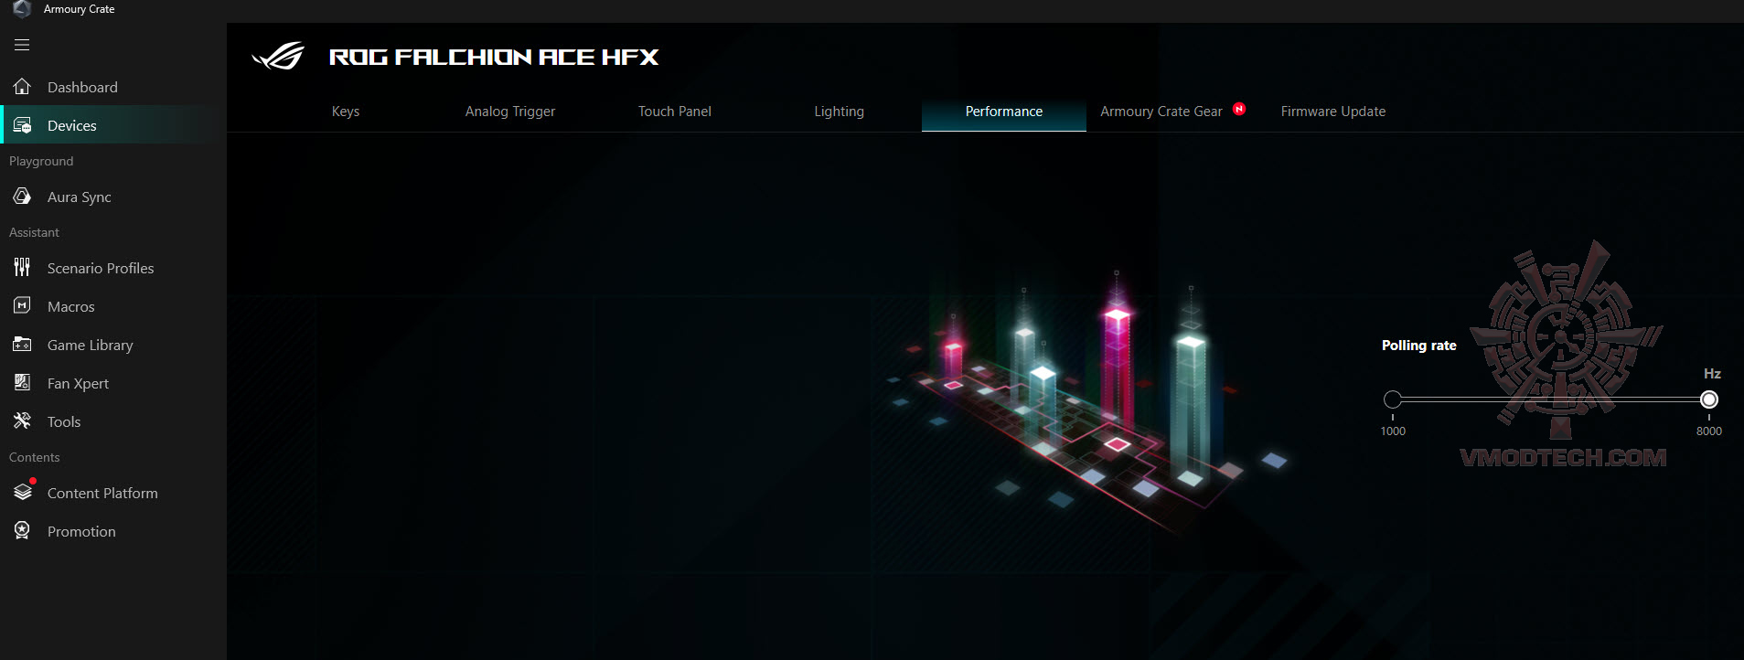Launch Fan Xpert from the sidebar
This screenshot has width=1744, height=660.
coord(113,383)
